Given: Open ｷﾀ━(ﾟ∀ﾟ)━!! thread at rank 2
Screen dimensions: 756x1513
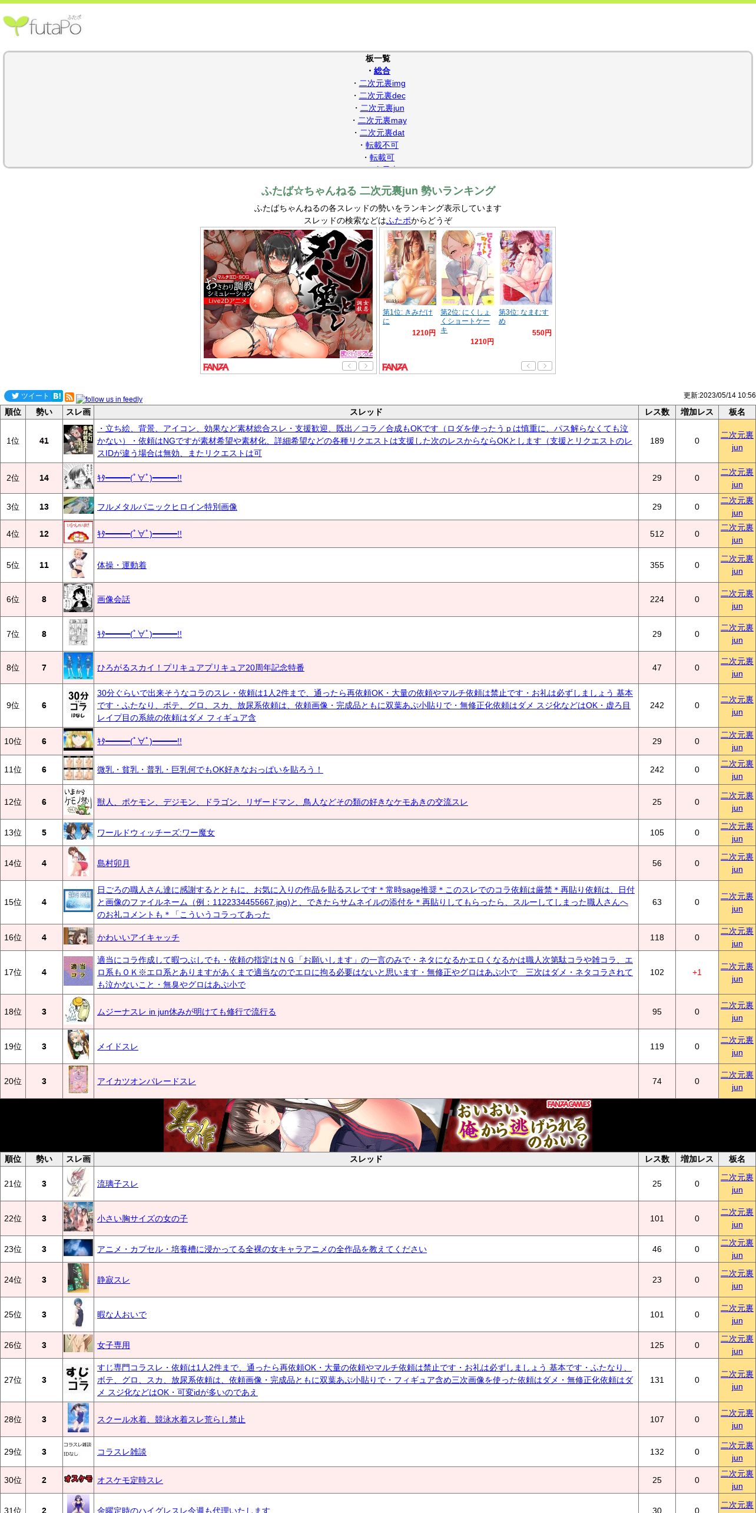Looking at the screenshot, I should coord(140,478).
